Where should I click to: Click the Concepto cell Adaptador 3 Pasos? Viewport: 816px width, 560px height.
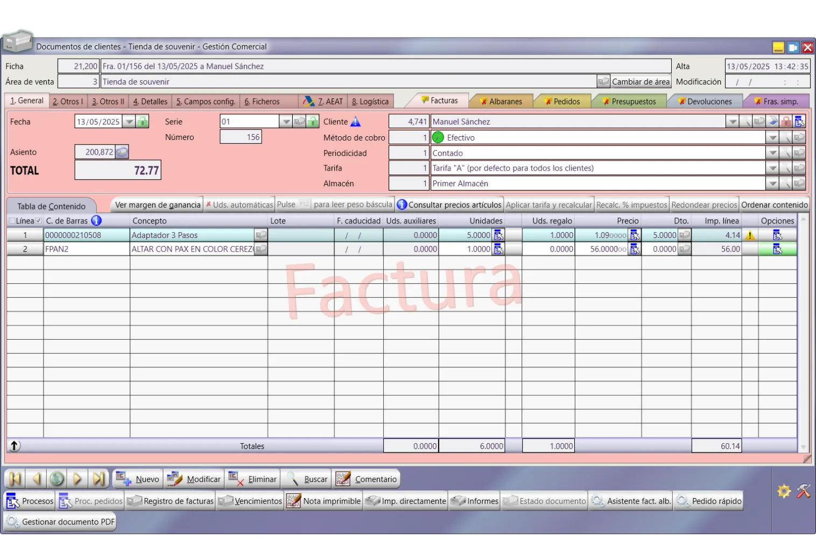click(191, 235)
